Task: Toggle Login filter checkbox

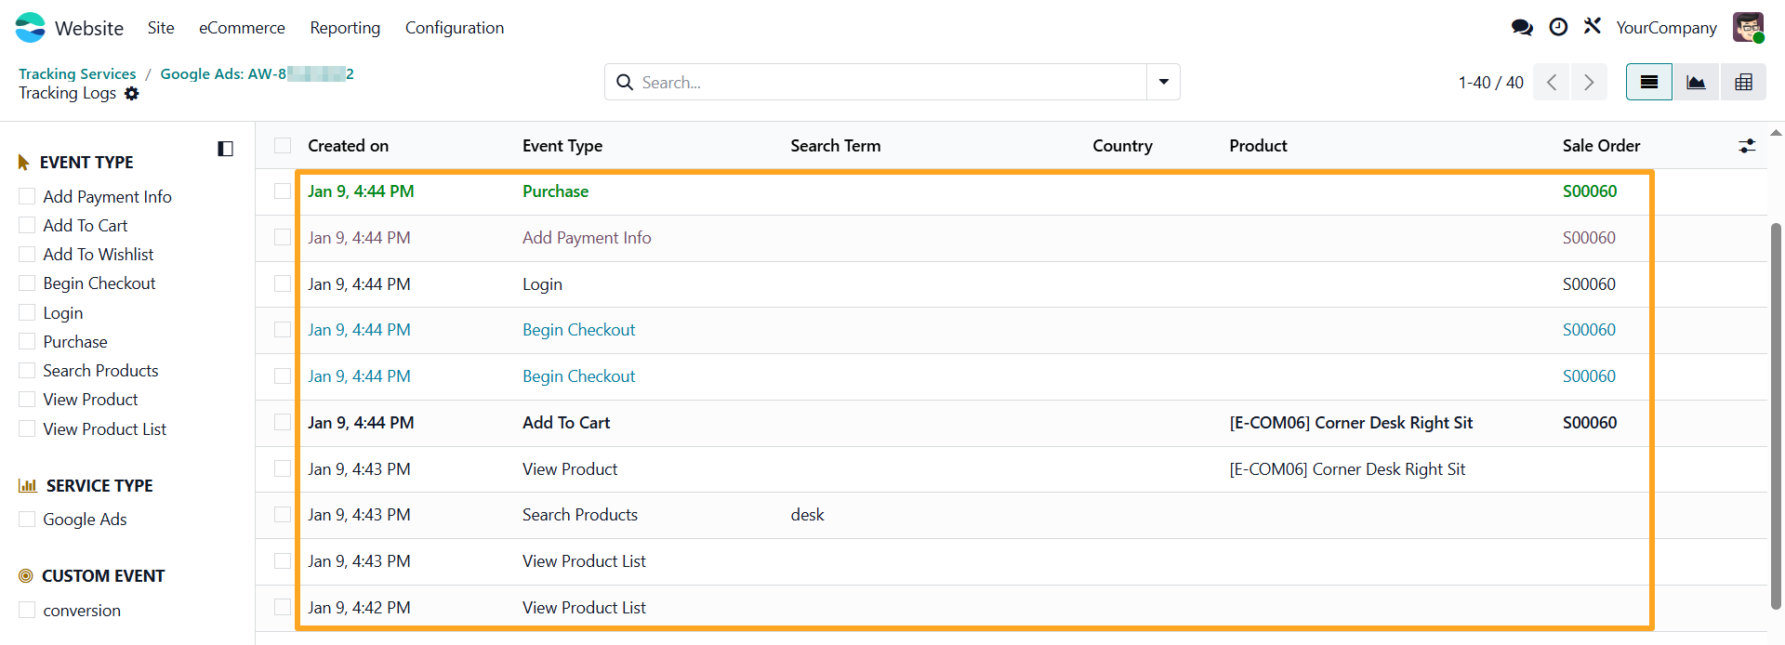Action: (x=27, y=312)
